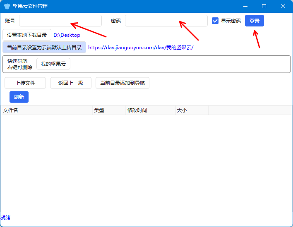Toggle the 显示密码 checkbox
This screenshot has width=293, height=227.
(215, 21)
